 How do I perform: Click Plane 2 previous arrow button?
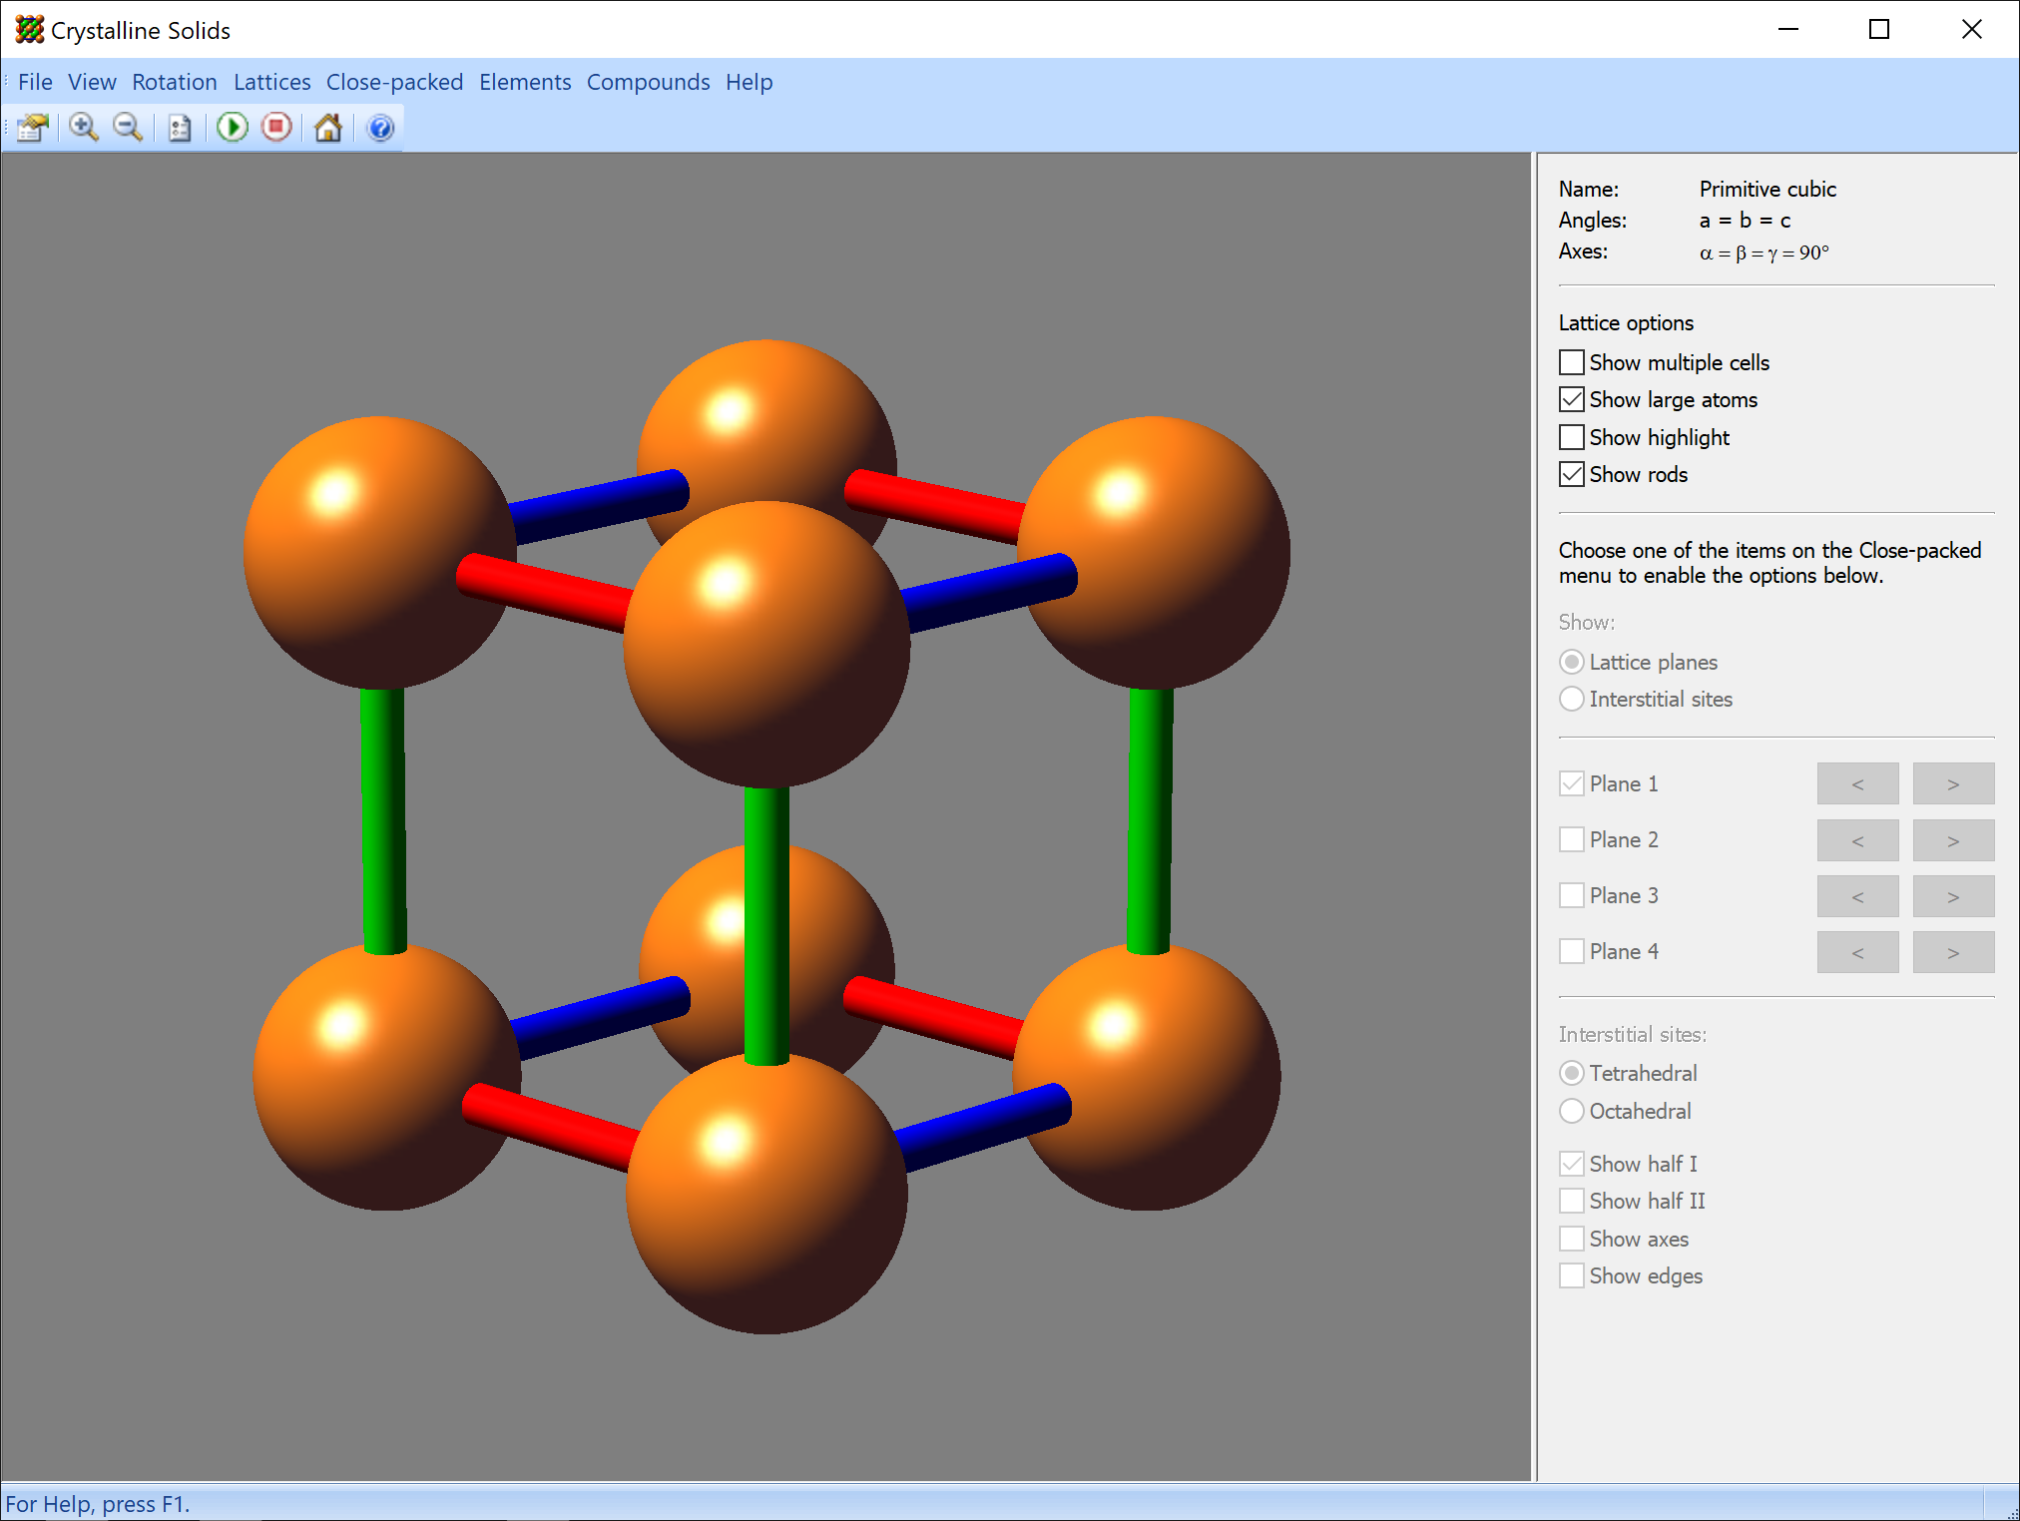pyautogui.click(x=1856, y=840)
